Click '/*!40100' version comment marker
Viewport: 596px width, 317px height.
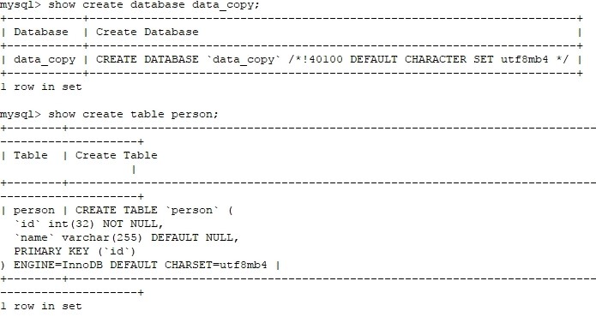pyautogui.click(x=315, y=60)
